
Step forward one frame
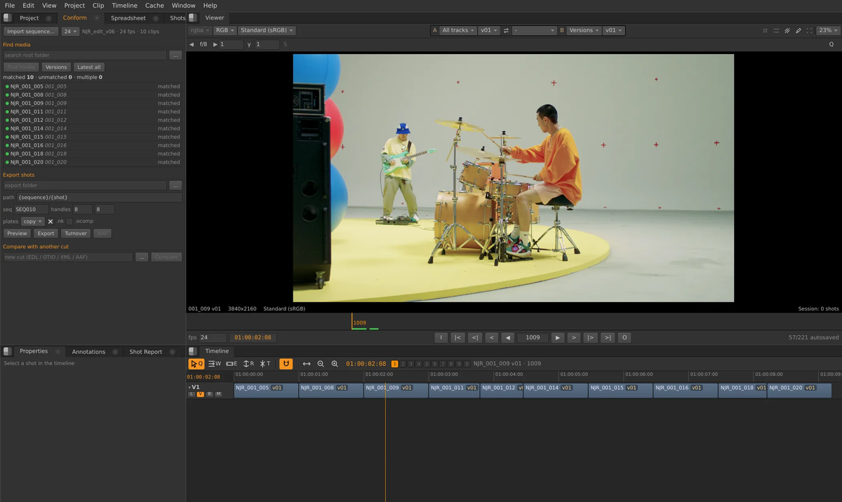point(574,338)
